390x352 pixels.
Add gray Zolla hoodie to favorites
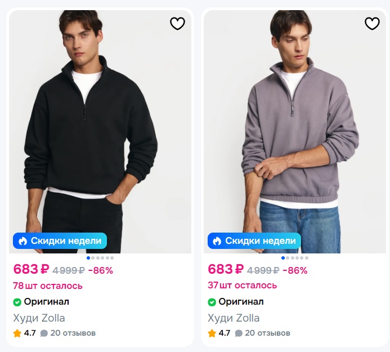click(372, 24)
